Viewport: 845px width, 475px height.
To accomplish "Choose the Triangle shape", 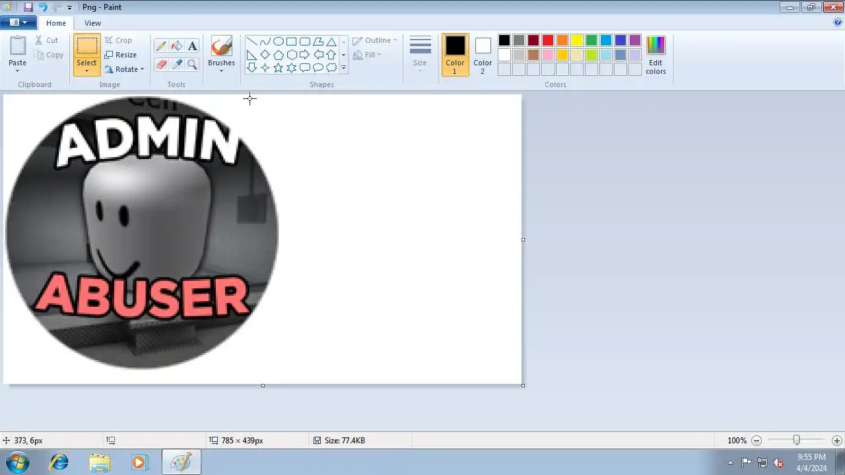I will 331,42.
